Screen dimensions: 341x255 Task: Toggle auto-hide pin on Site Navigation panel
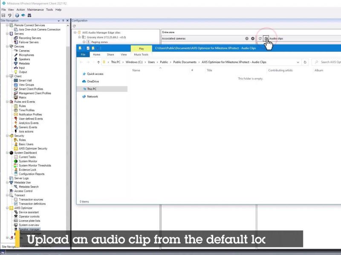click(x=63, y=20)
